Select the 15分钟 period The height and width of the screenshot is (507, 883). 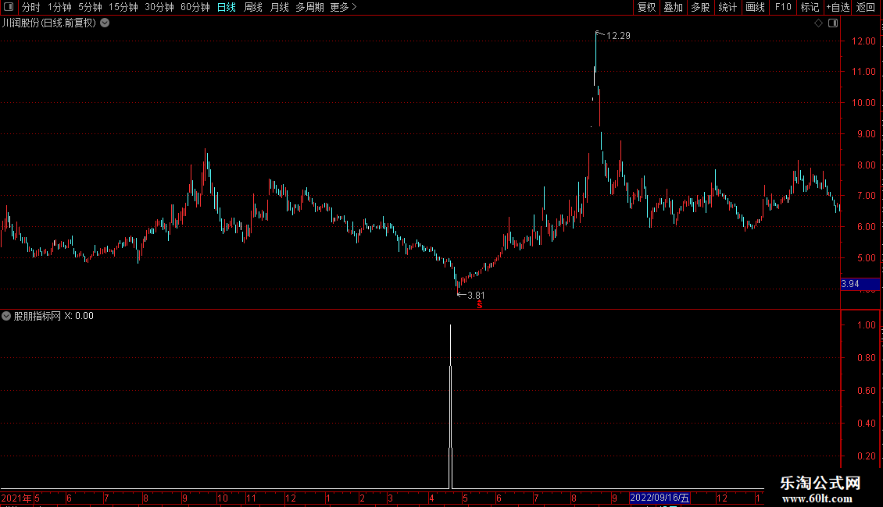pos(123,7)
